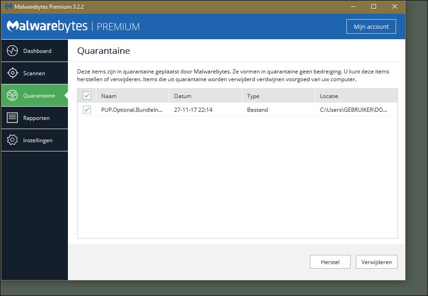The image size is (428, 296).
Task: Select the PUP.Optional.BundleIn... name cell
Action: tap(132, 110)
